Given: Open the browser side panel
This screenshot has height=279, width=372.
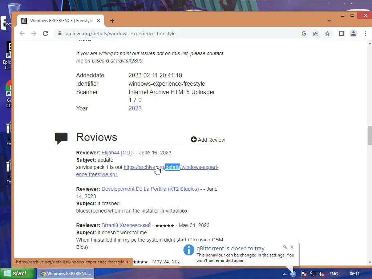Looking at the screenshot, I should [341, 33].
